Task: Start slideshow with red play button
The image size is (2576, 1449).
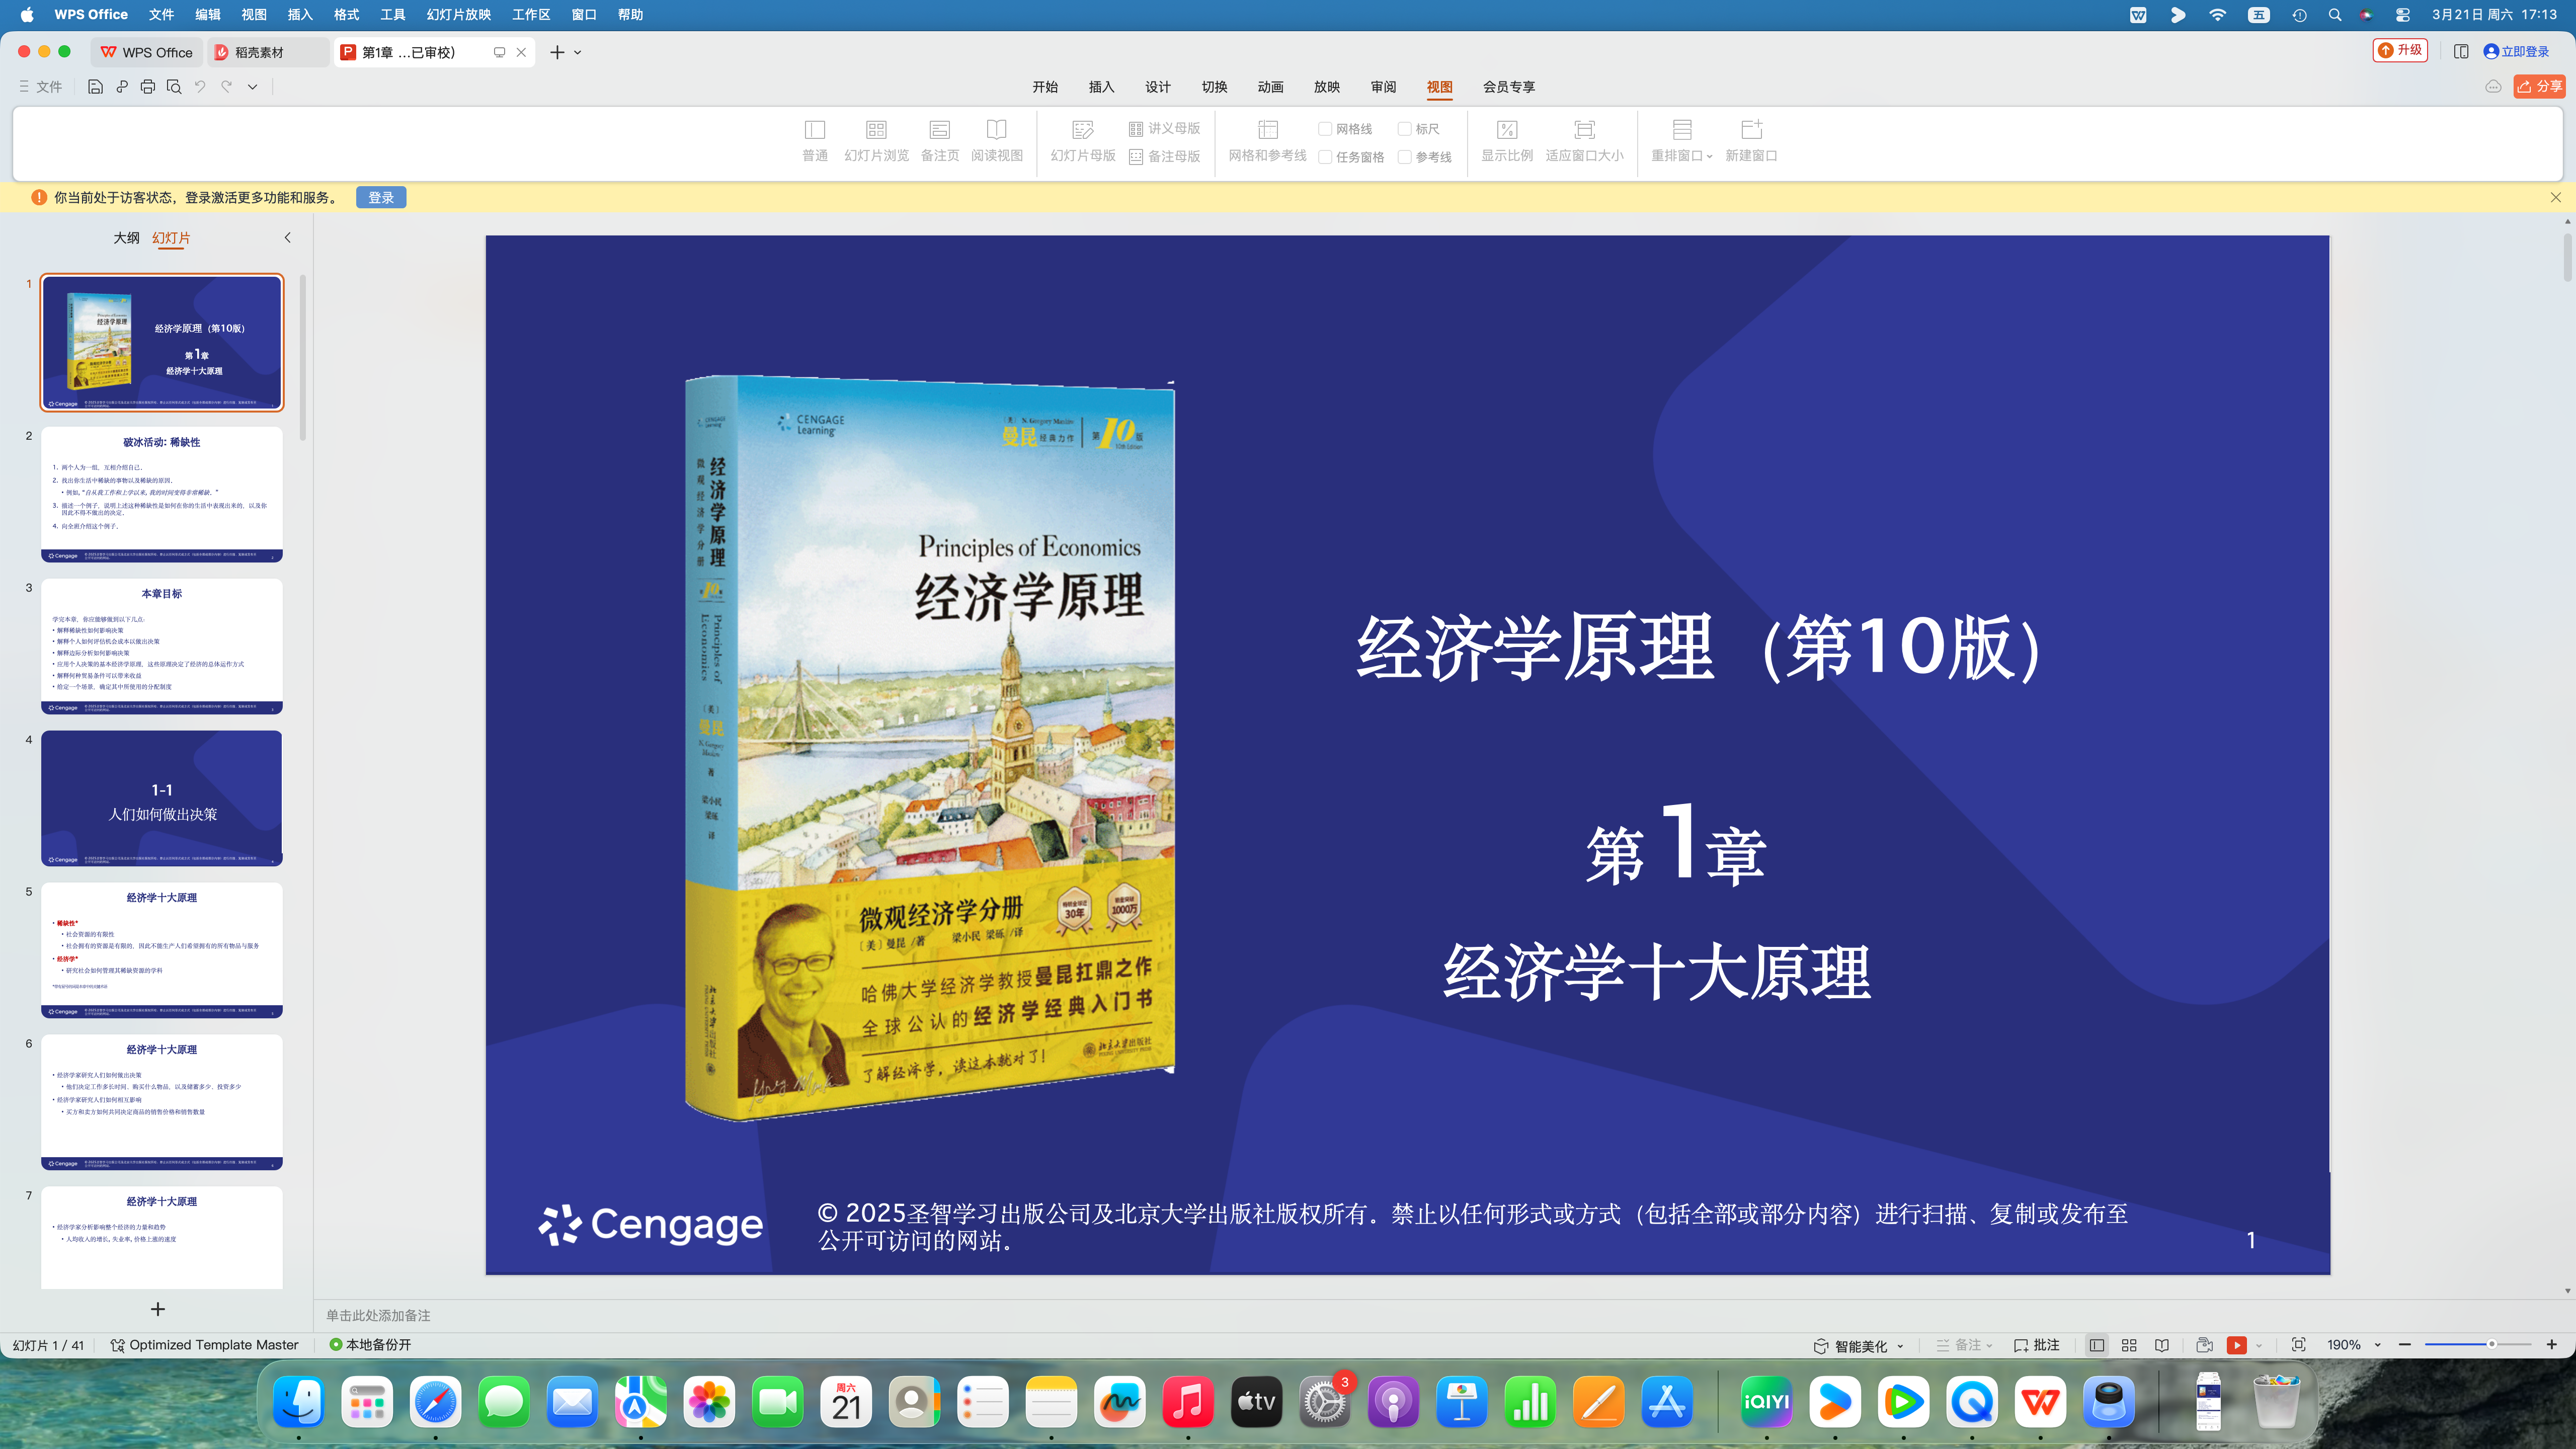Action: coord(2237,1345)
